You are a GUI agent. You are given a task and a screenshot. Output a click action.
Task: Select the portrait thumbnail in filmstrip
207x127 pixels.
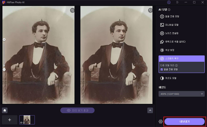pyautogui.click(x=27, y=120)
